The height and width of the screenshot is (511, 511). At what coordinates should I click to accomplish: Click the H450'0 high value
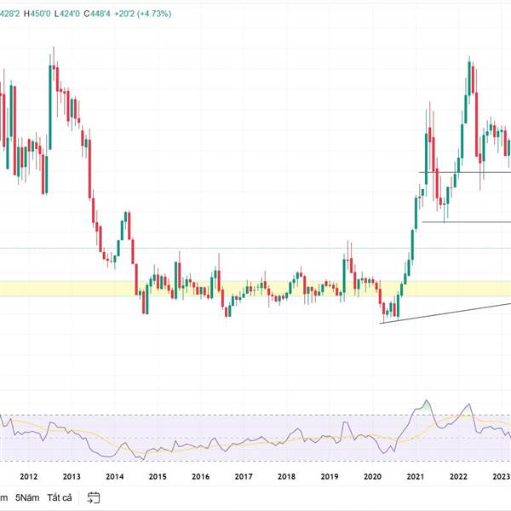click(x=37, y=14)
